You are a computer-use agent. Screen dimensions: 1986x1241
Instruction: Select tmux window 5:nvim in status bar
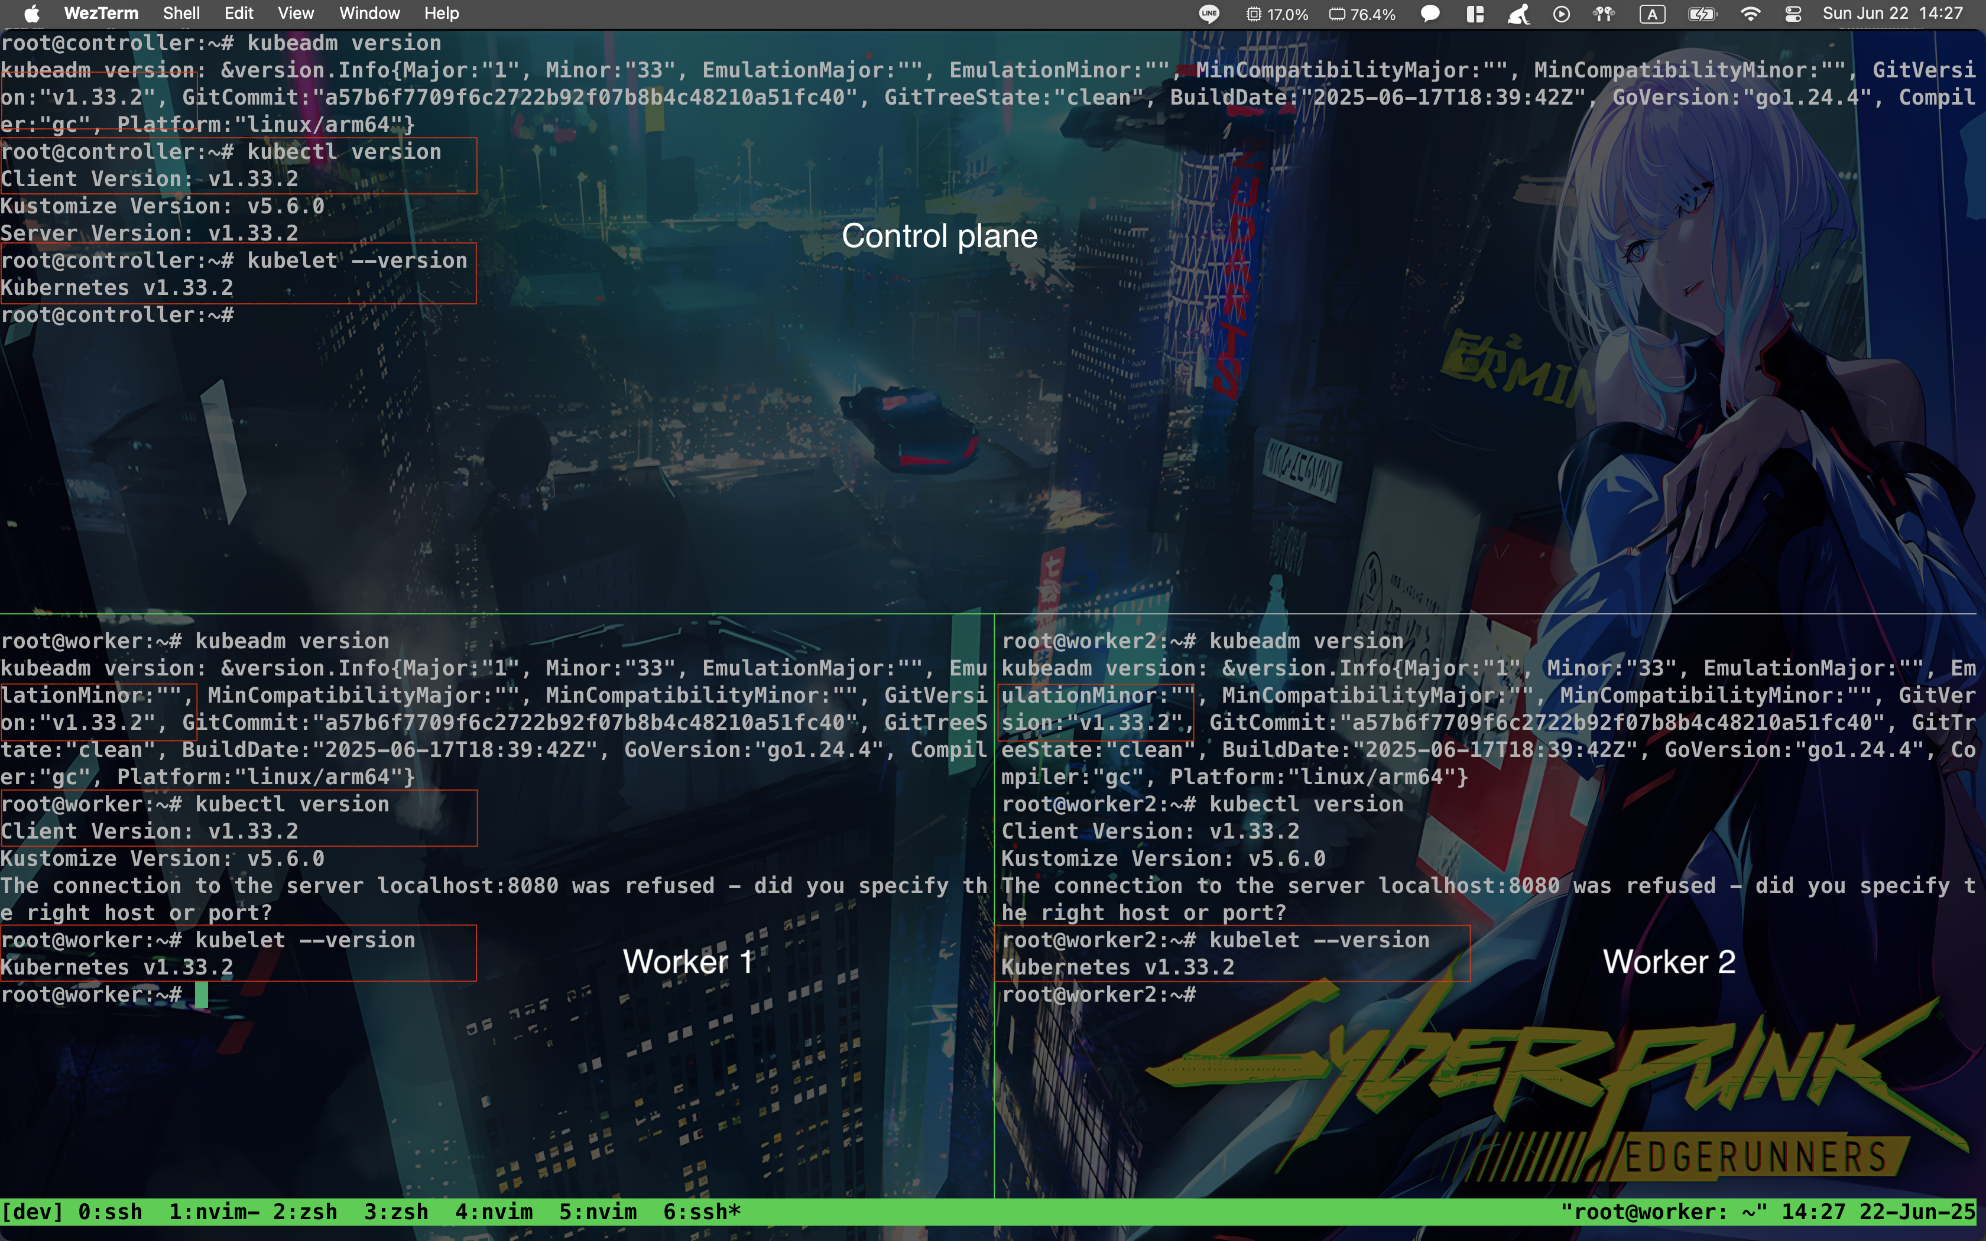[x=598, y=1211]
